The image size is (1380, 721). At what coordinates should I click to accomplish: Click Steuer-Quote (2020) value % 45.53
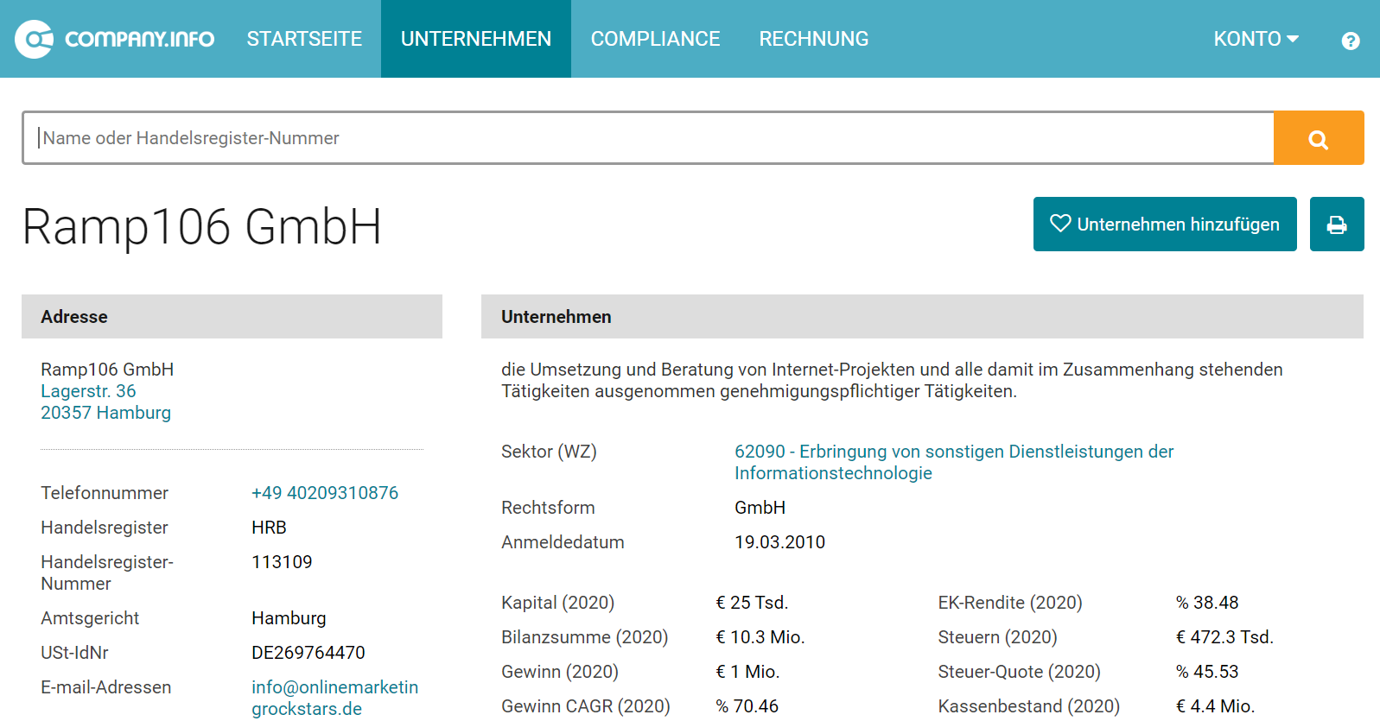click(x=1207, y=672)
